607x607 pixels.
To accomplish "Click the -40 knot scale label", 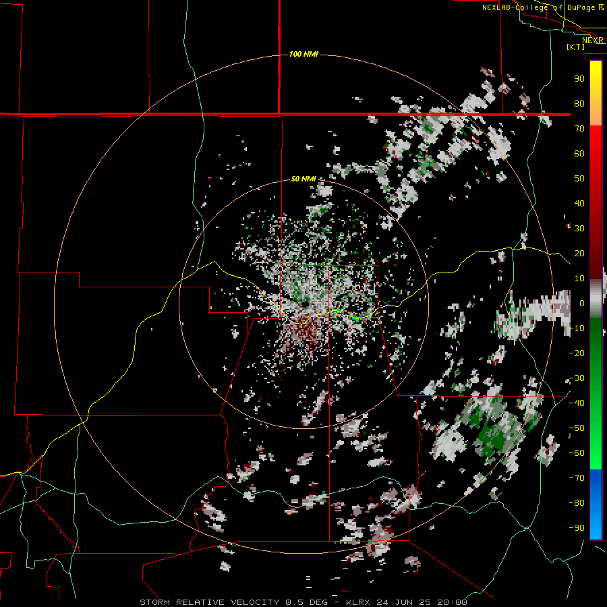I will [x=577, y=403].
